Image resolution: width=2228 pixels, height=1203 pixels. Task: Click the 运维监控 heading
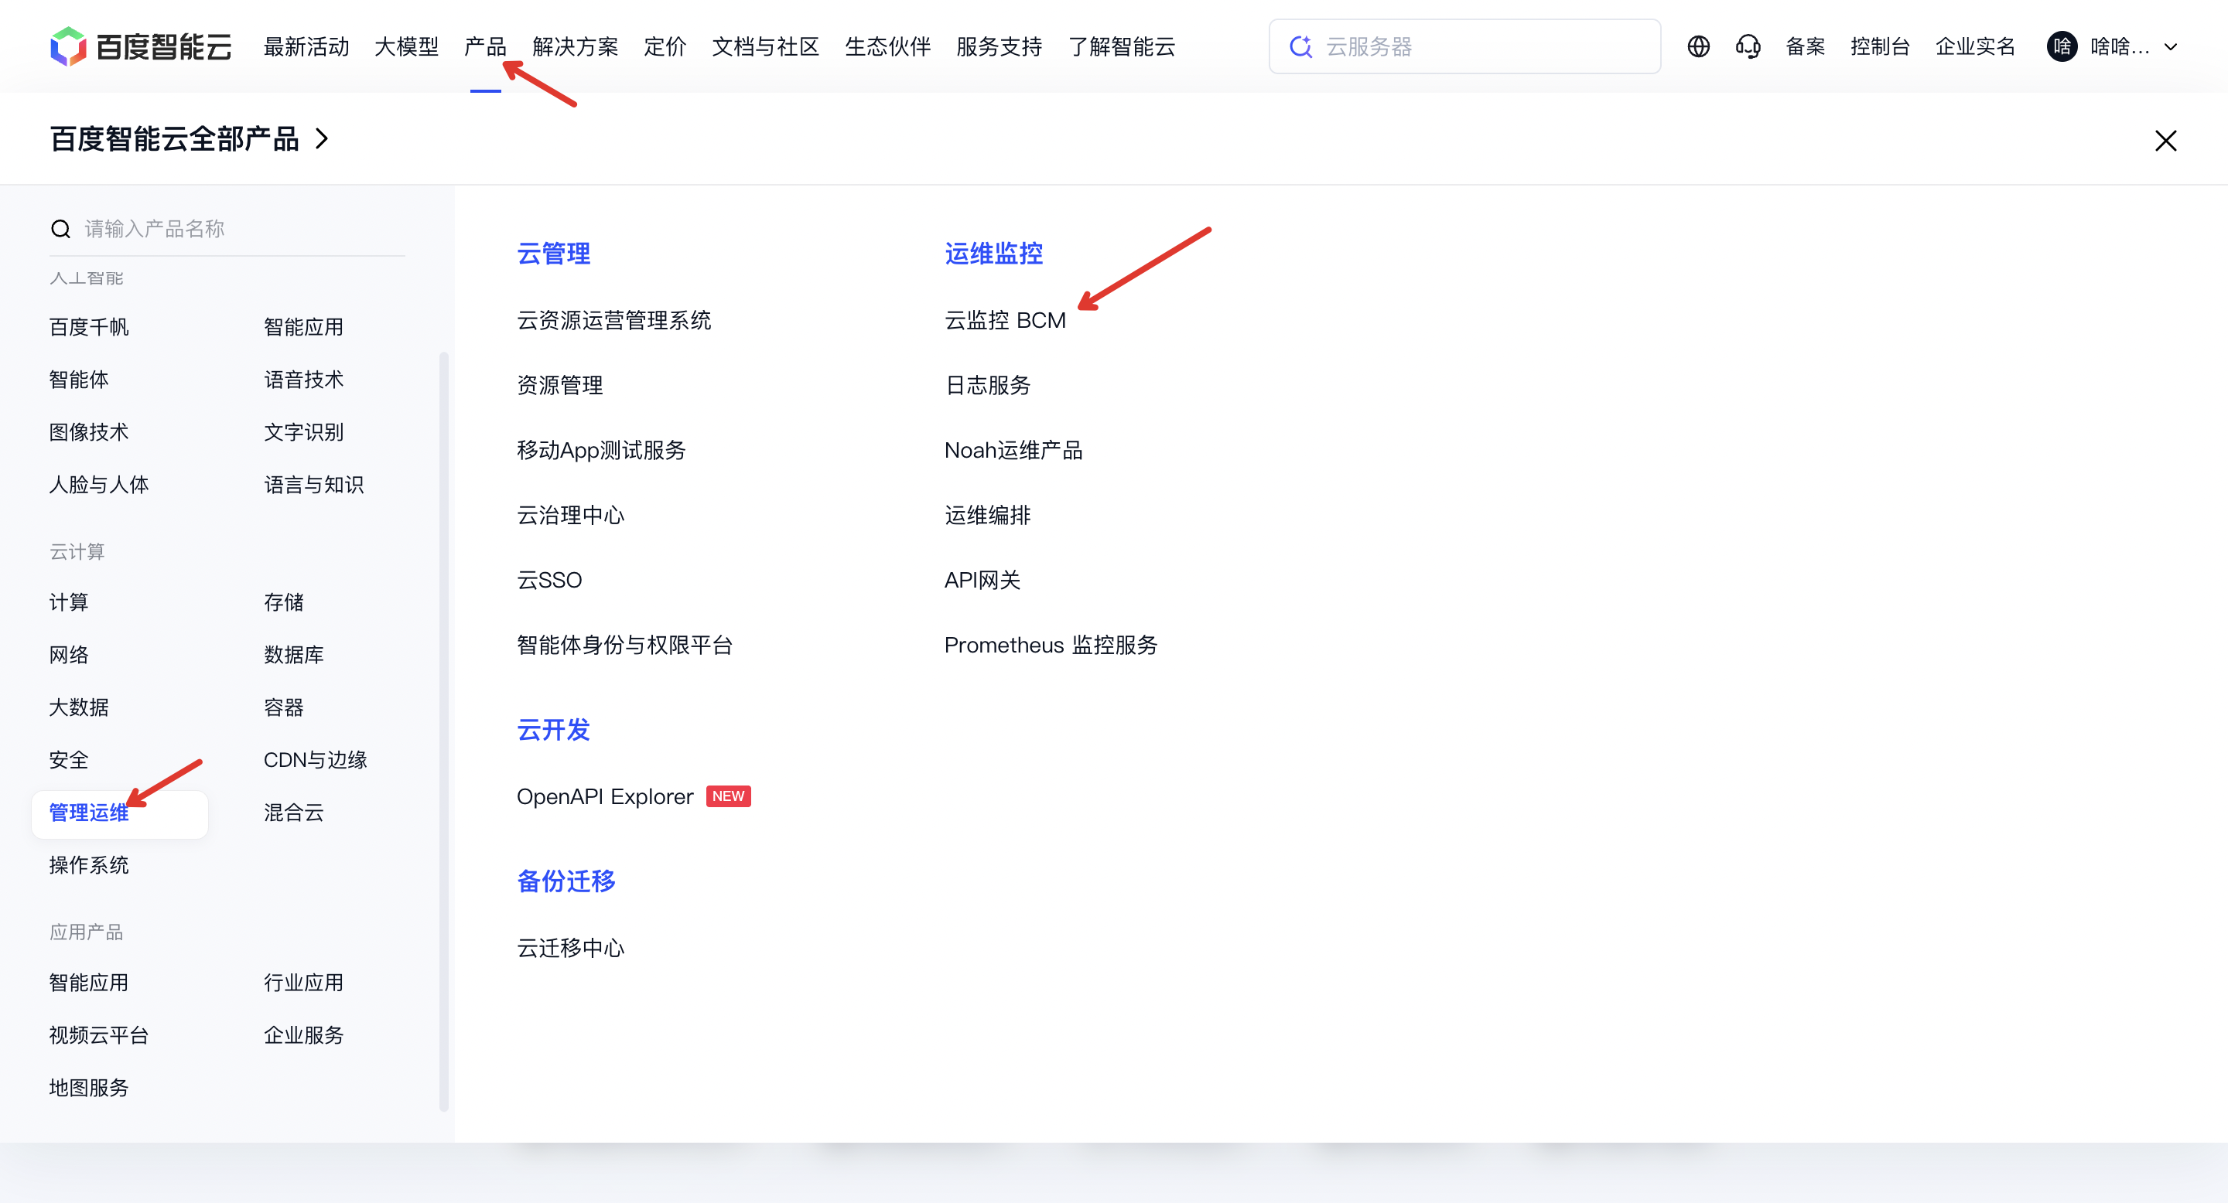(x=994, y=254)
